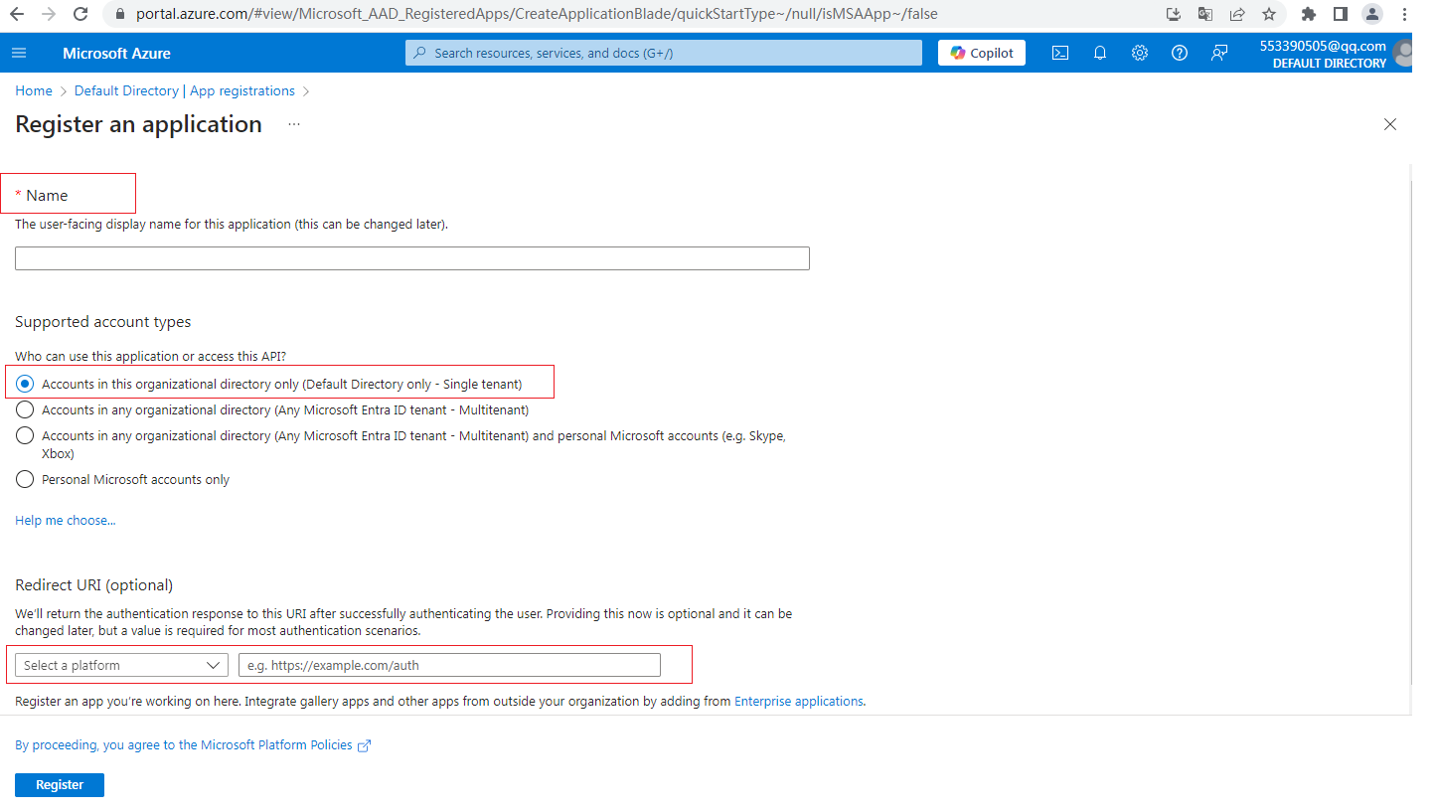Open the Help me choose link
The height and width of the screenshot is (812, 1437).
(x=66, y=520)
